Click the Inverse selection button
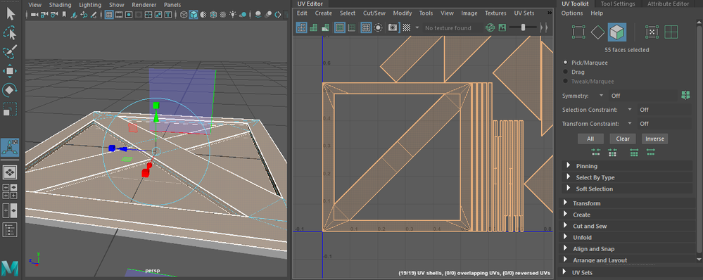 (654, 139)
